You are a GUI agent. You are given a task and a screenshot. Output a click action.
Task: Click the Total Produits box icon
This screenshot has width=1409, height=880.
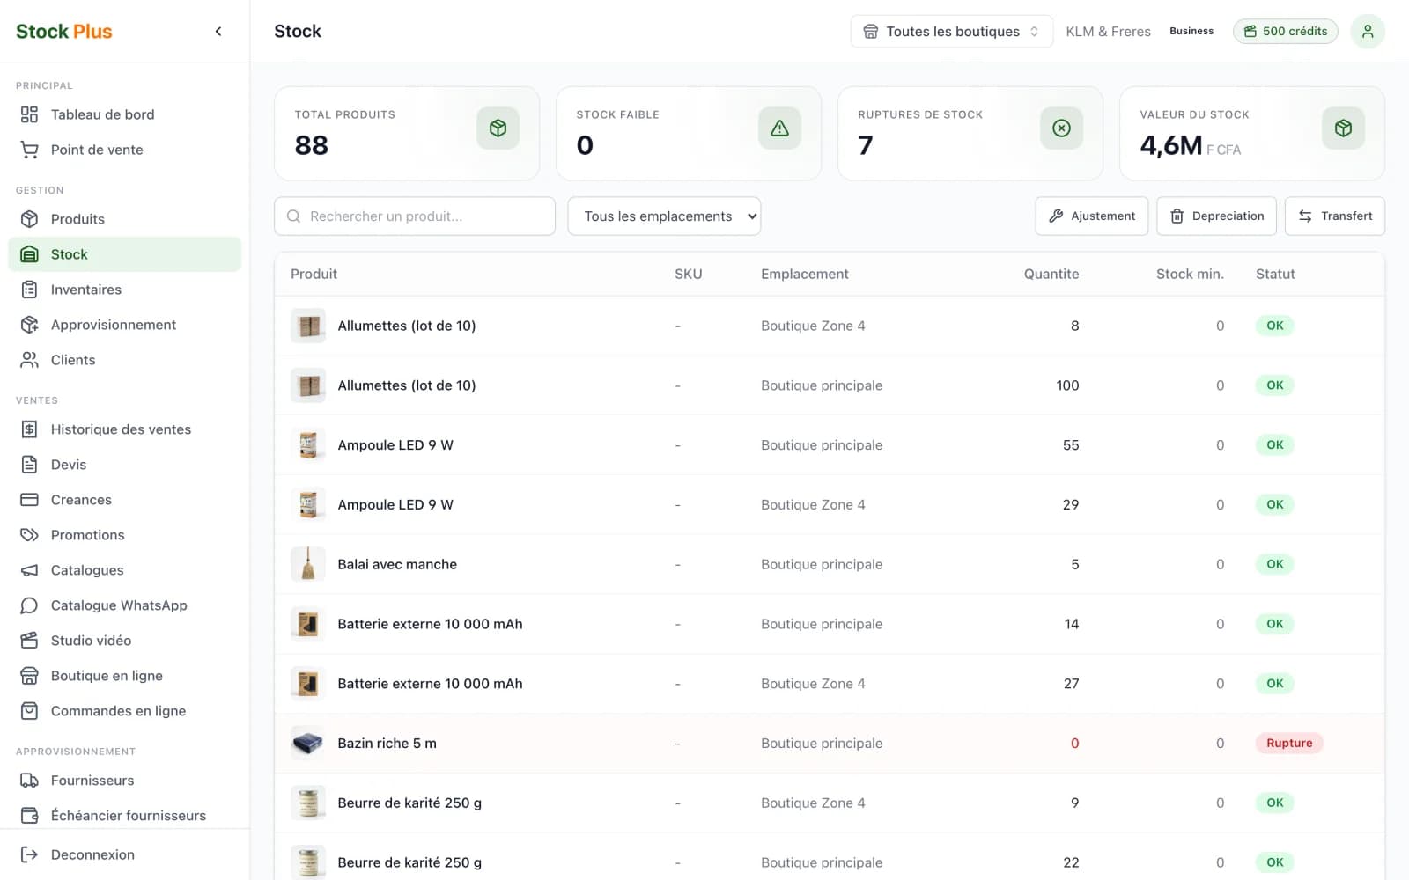click(x=498, y=128)
